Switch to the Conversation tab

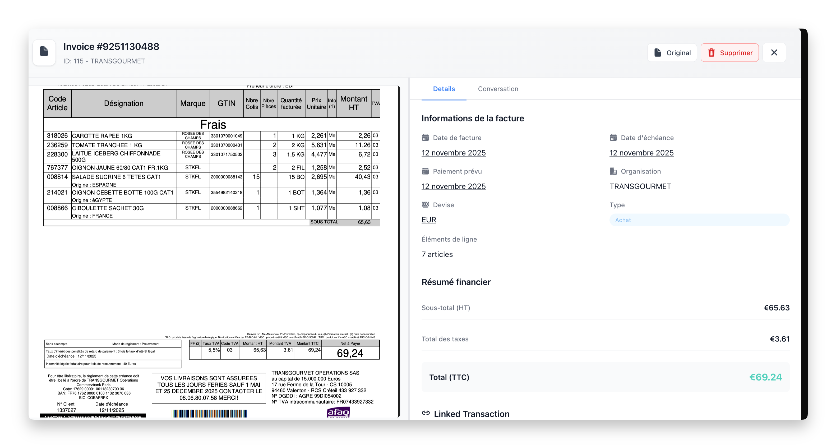(x=498, y=89)
